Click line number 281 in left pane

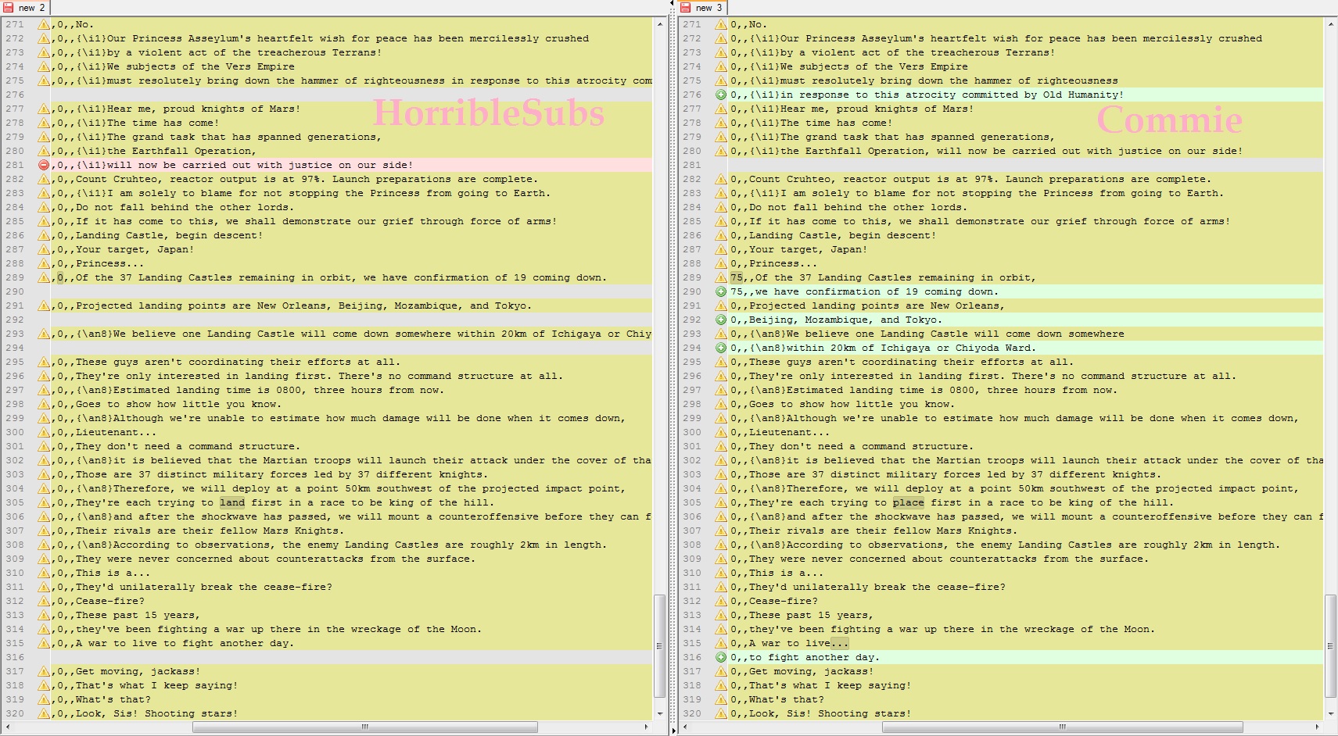15,165
